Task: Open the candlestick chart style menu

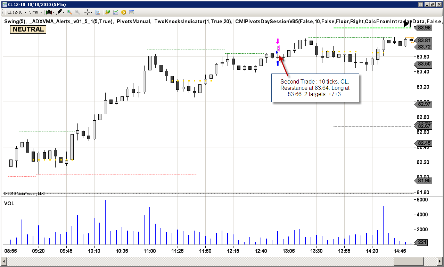Action: [50, 12]
